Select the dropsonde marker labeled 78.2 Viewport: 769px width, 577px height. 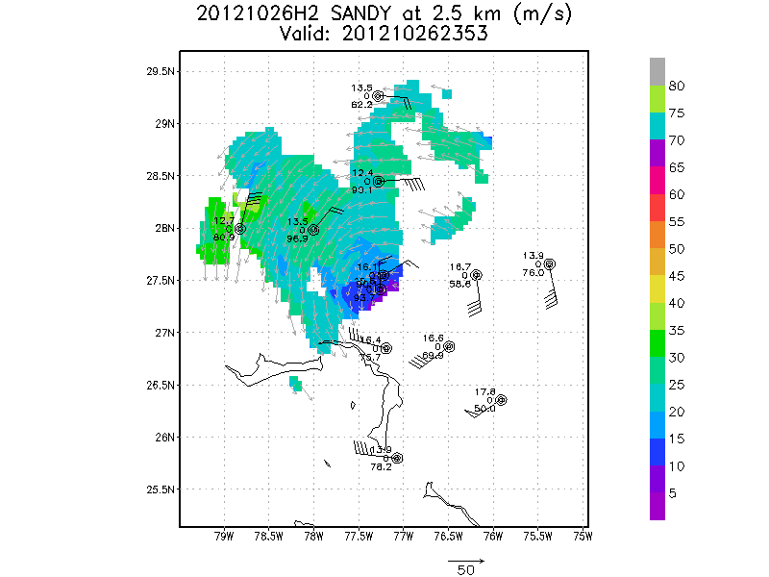tap(397, 458)
